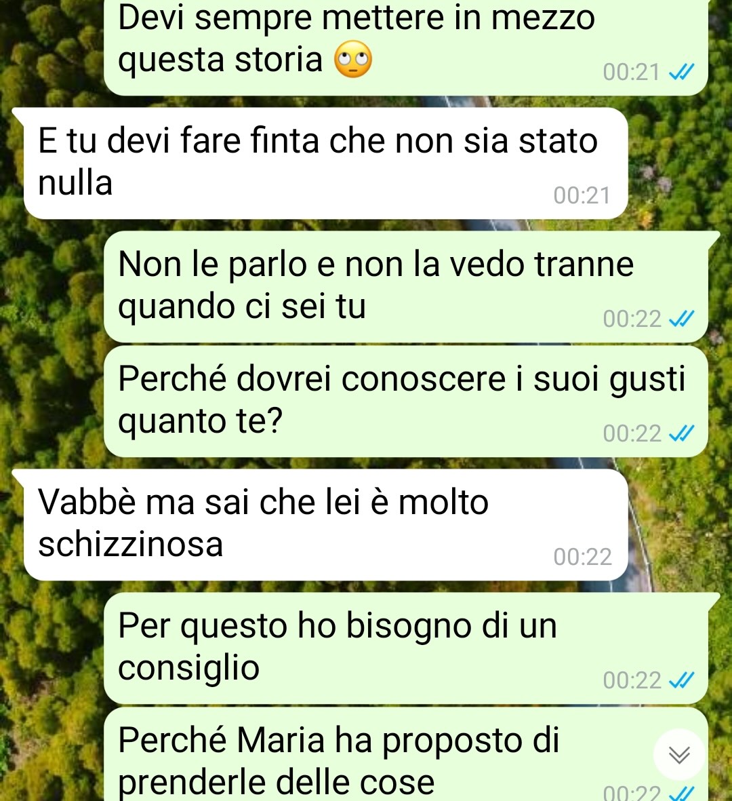Viewport: 732px width, 801px height.
Task: Select message 'E tu devi fare finta'
Action: pyautogui.click(x=326, y=163)
